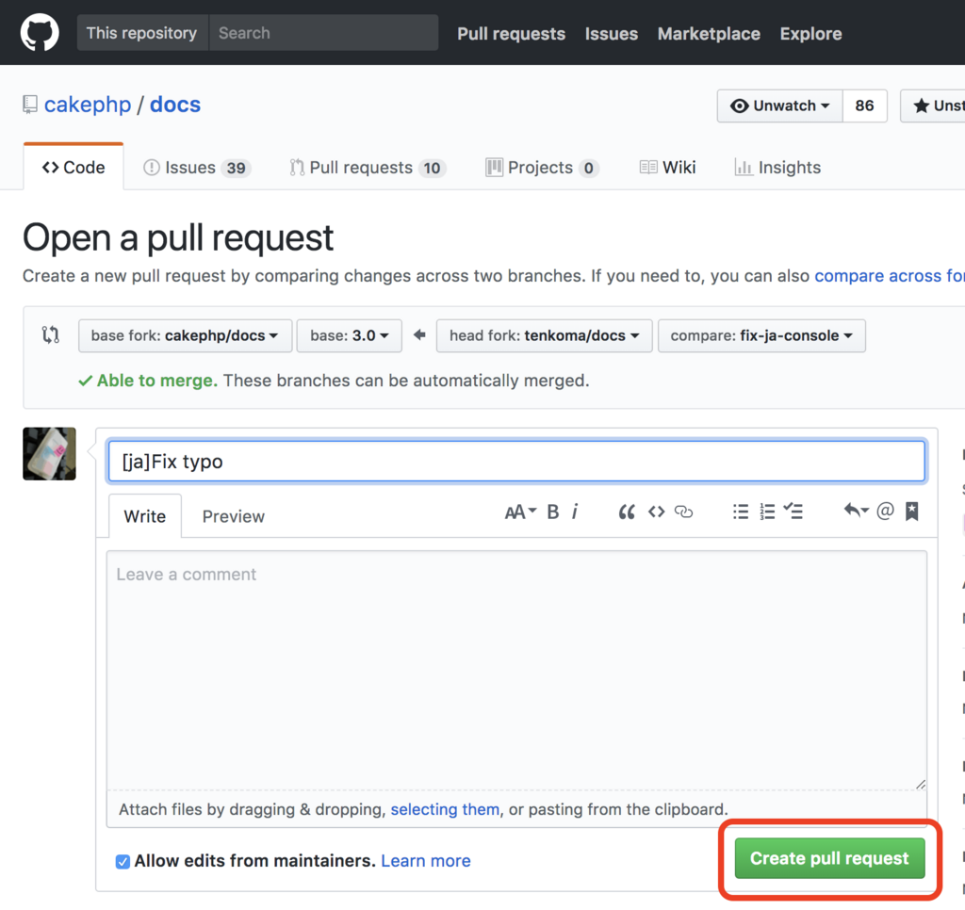This screenshot has width=965, height=910.
Task: Add a numbered list
Action: pos(767,512)
